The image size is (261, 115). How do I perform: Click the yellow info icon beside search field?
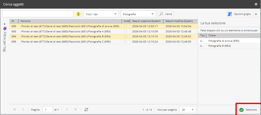point(78,14)
